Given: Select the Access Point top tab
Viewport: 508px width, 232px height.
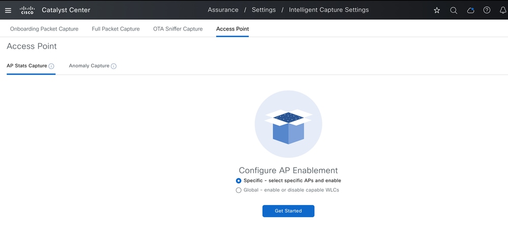Looking at the screenshot, I should click(232, 29).
